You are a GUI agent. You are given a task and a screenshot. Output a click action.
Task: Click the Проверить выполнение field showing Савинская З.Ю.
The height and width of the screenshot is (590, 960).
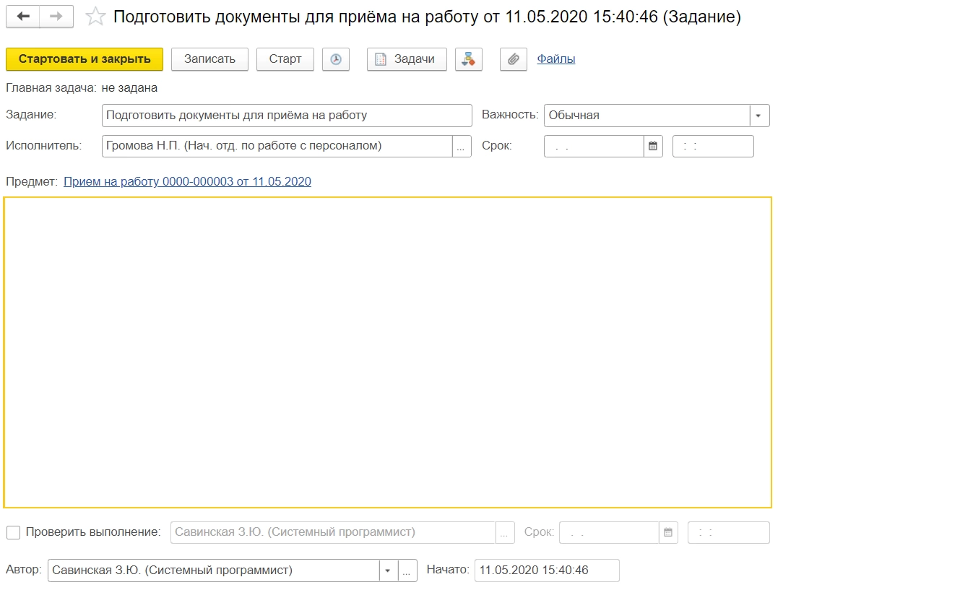click(x=334, y=533)
